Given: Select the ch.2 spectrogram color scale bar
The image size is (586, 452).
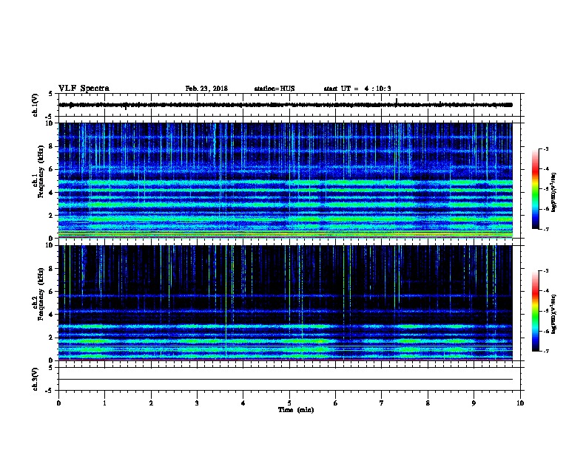Looking at the screenshot, I should pyautogui.click(x=535, y=311).
